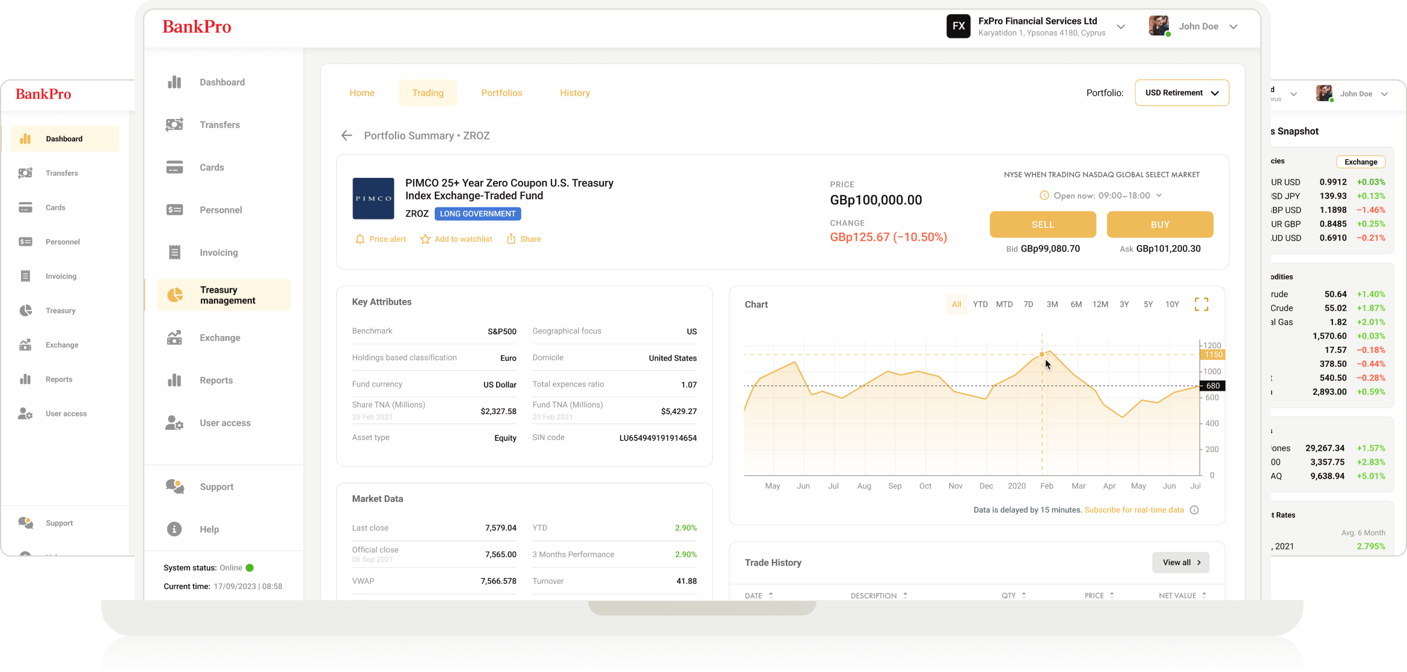Click Exchange button in right Snapshot window

click(x=1360, y=162)
